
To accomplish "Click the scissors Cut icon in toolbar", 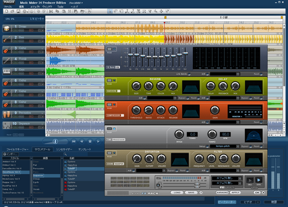I will click(51, 11).
